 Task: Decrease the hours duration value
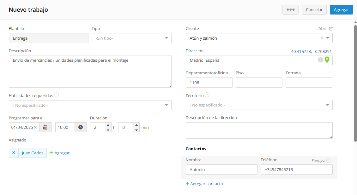tap(108, 130)
